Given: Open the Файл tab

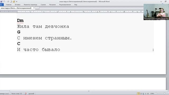Looking at the screenshot, I should [x=2, y=5].
